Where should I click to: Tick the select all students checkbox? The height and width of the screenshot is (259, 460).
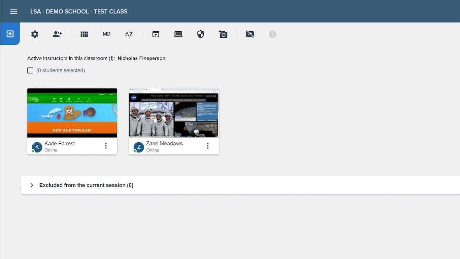(x=30, y=70)
